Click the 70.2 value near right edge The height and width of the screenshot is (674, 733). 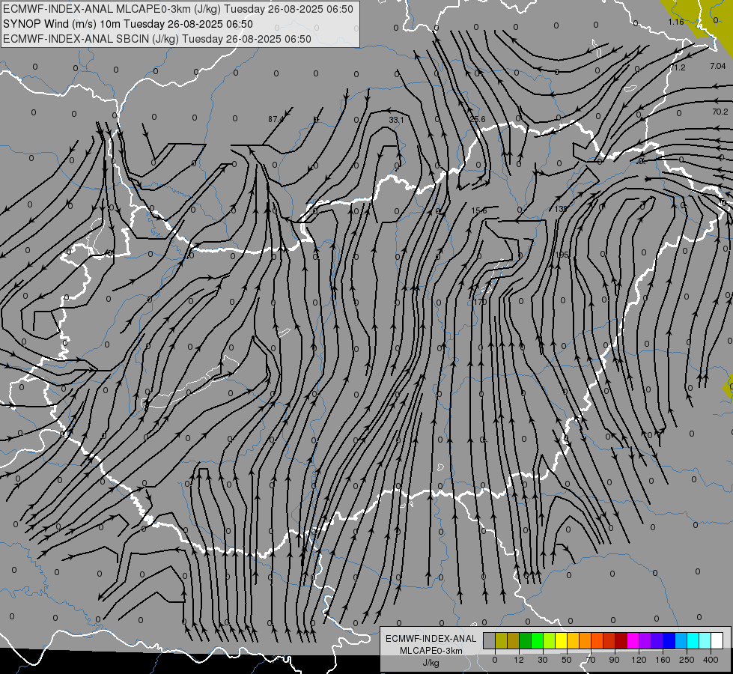(720, 112)
